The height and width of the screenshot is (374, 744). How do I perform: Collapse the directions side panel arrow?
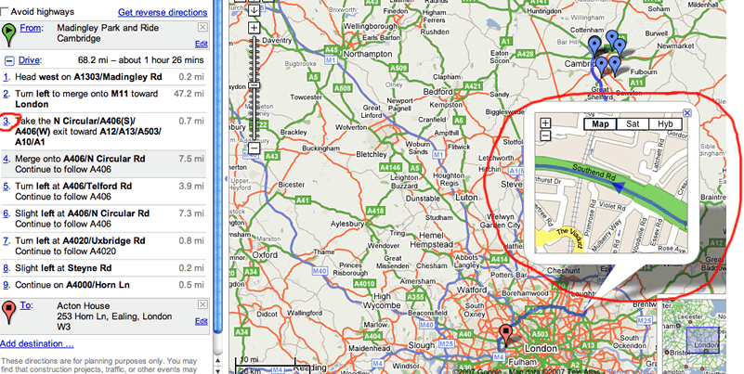(226, 179)
